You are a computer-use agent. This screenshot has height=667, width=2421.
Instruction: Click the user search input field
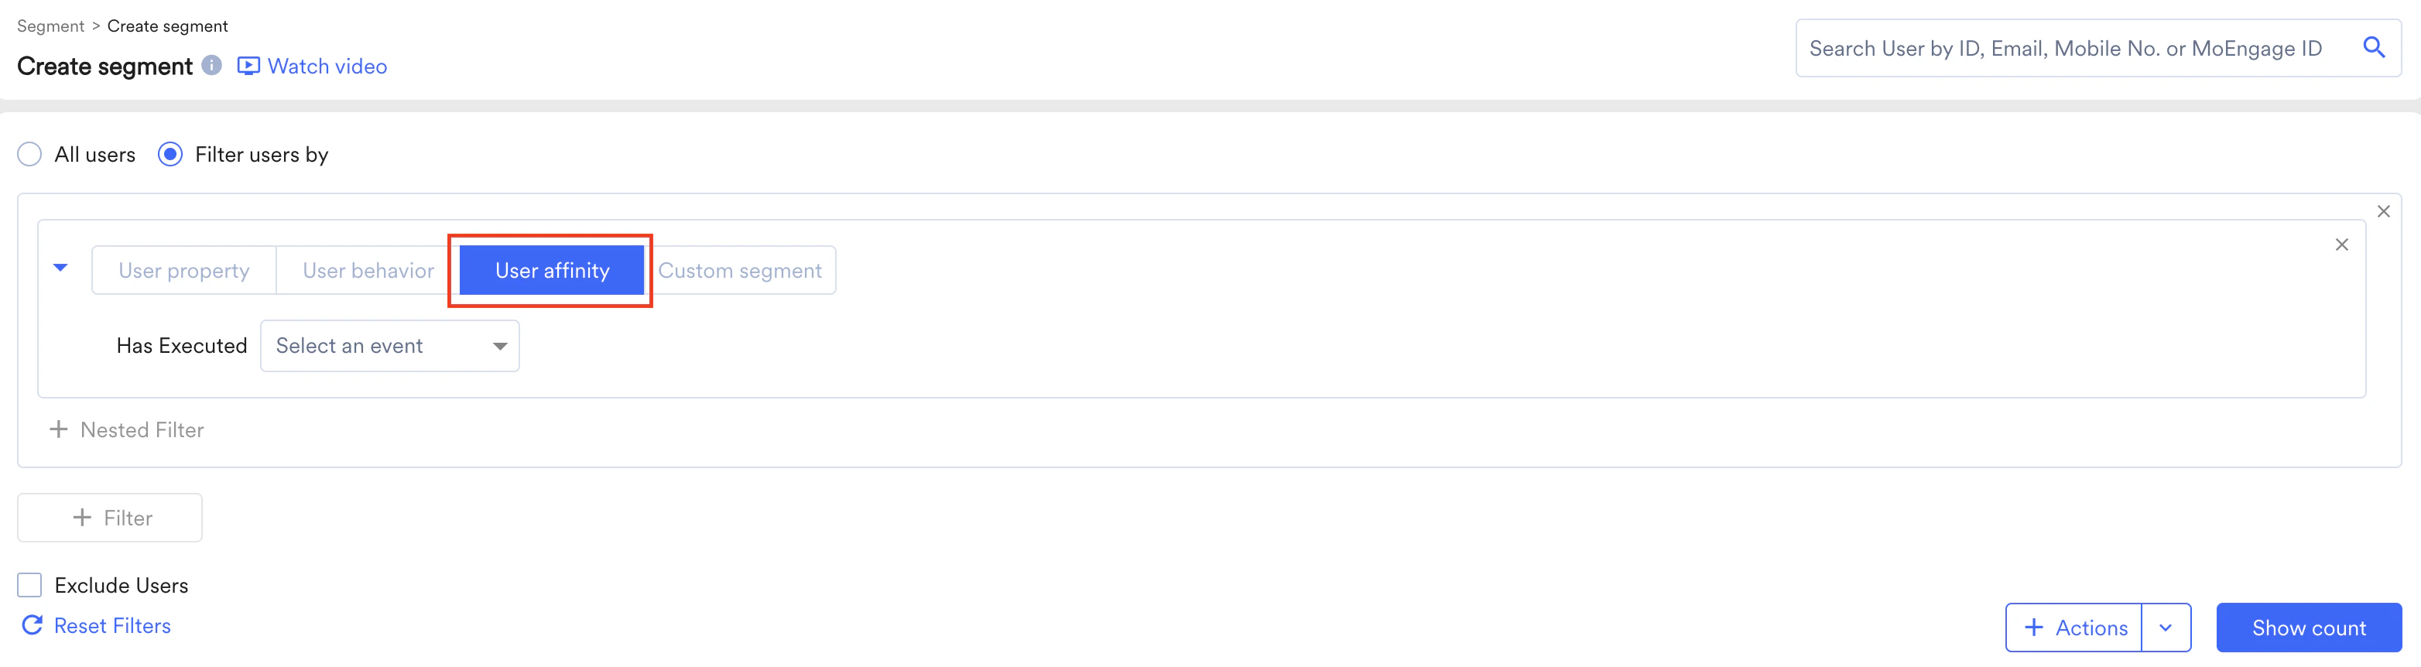coord(2049,48)
